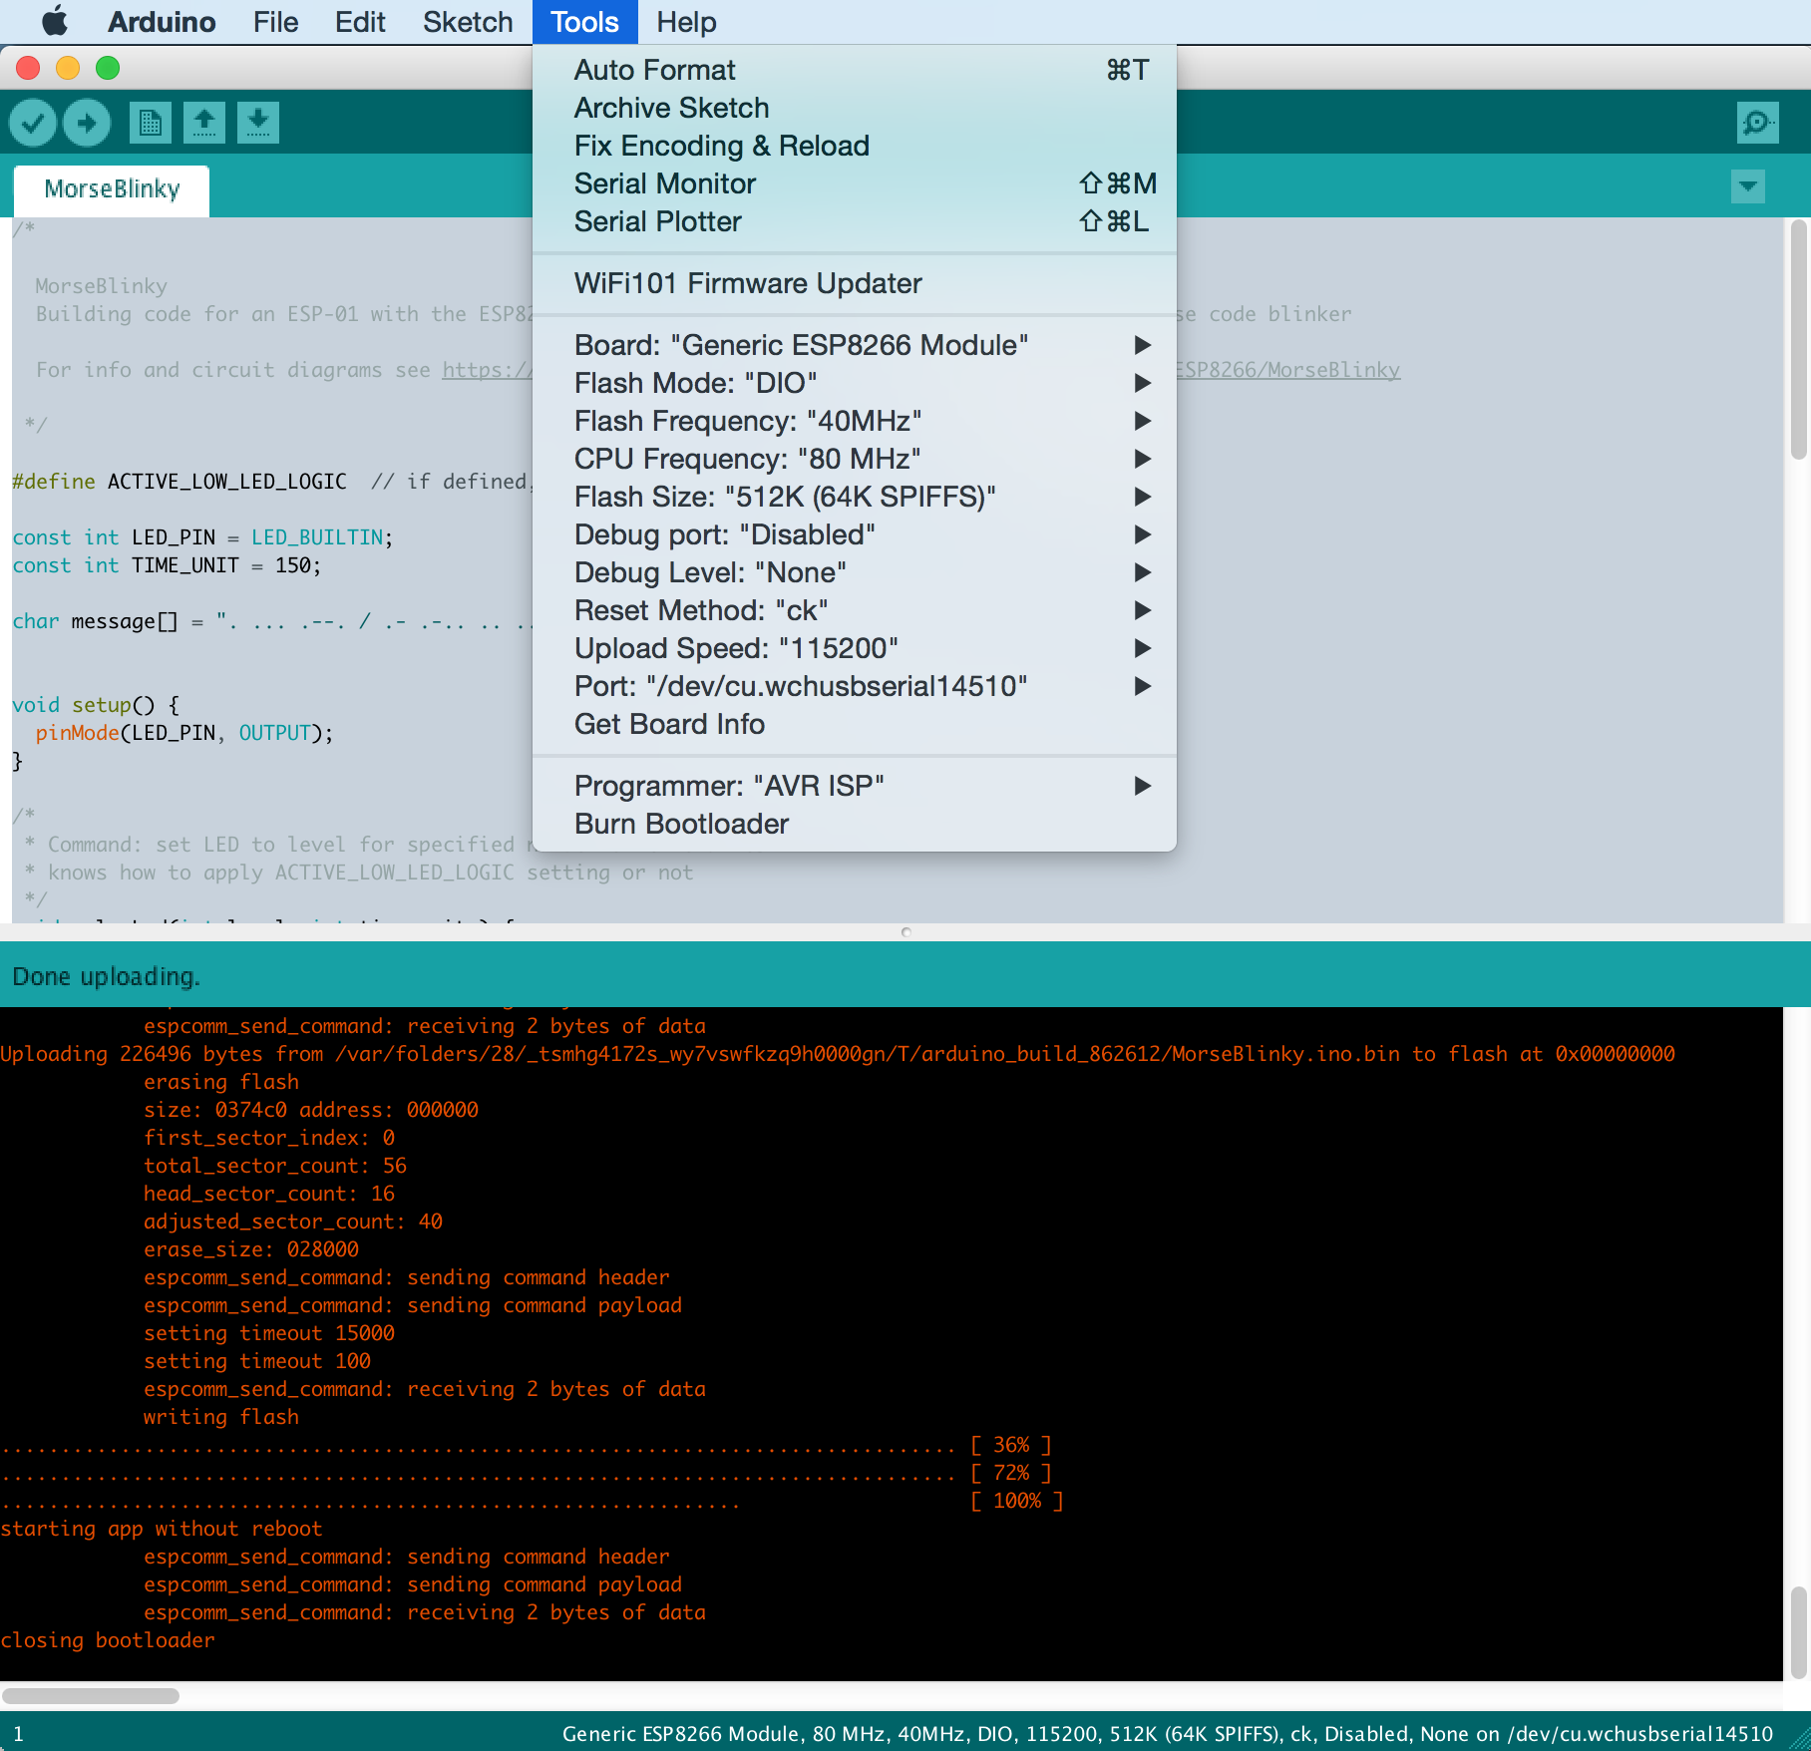
Task: Expand the Reset Method: ck submenu
Action: pyautogui.click(x=855, y=610)
